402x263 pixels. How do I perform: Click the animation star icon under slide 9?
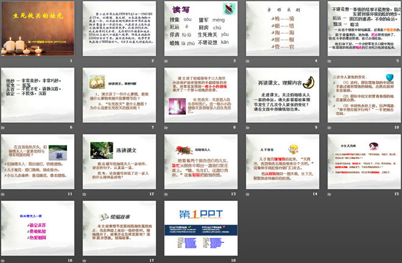pos(248,127)
